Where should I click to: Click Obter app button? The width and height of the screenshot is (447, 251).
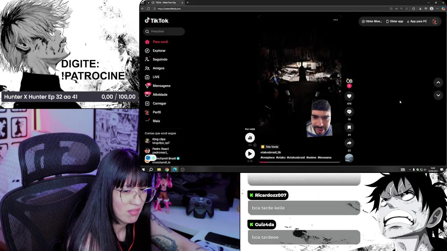[395, 21]
